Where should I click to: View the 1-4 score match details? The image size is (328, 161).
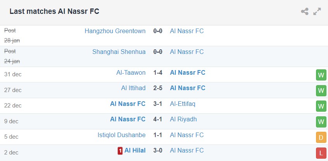pyautogui.click(x=158, y=73)
